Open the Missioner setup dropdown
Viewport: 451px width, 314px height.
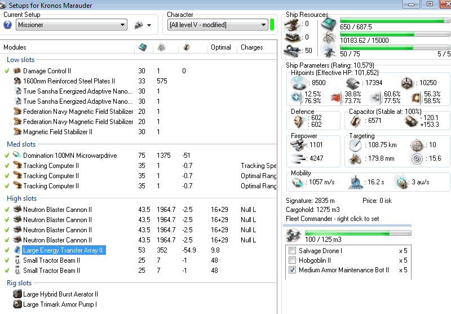tap(72, 25)
